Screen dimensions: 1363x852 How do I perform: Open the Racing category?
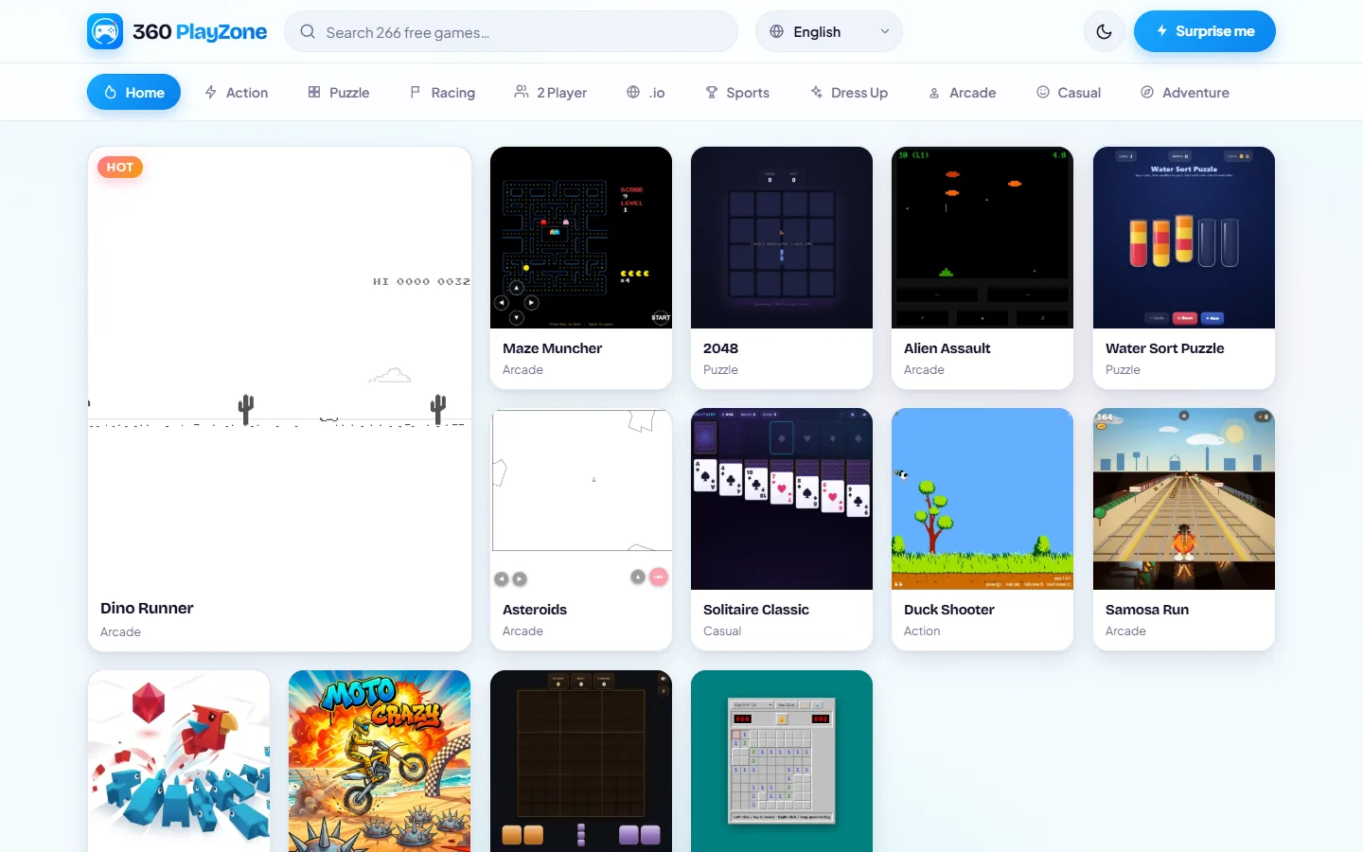click(442, 92)
